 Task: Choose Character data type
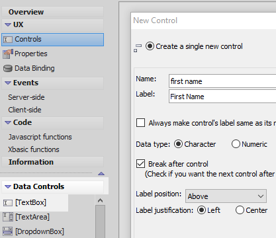(178, 144)
